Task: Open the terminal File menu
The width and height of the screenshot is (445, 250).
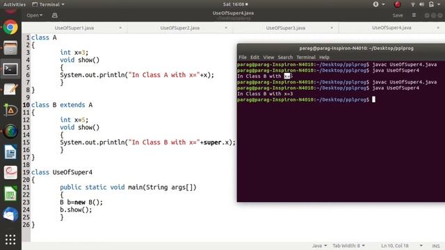Action: click(x=243, y=57)
